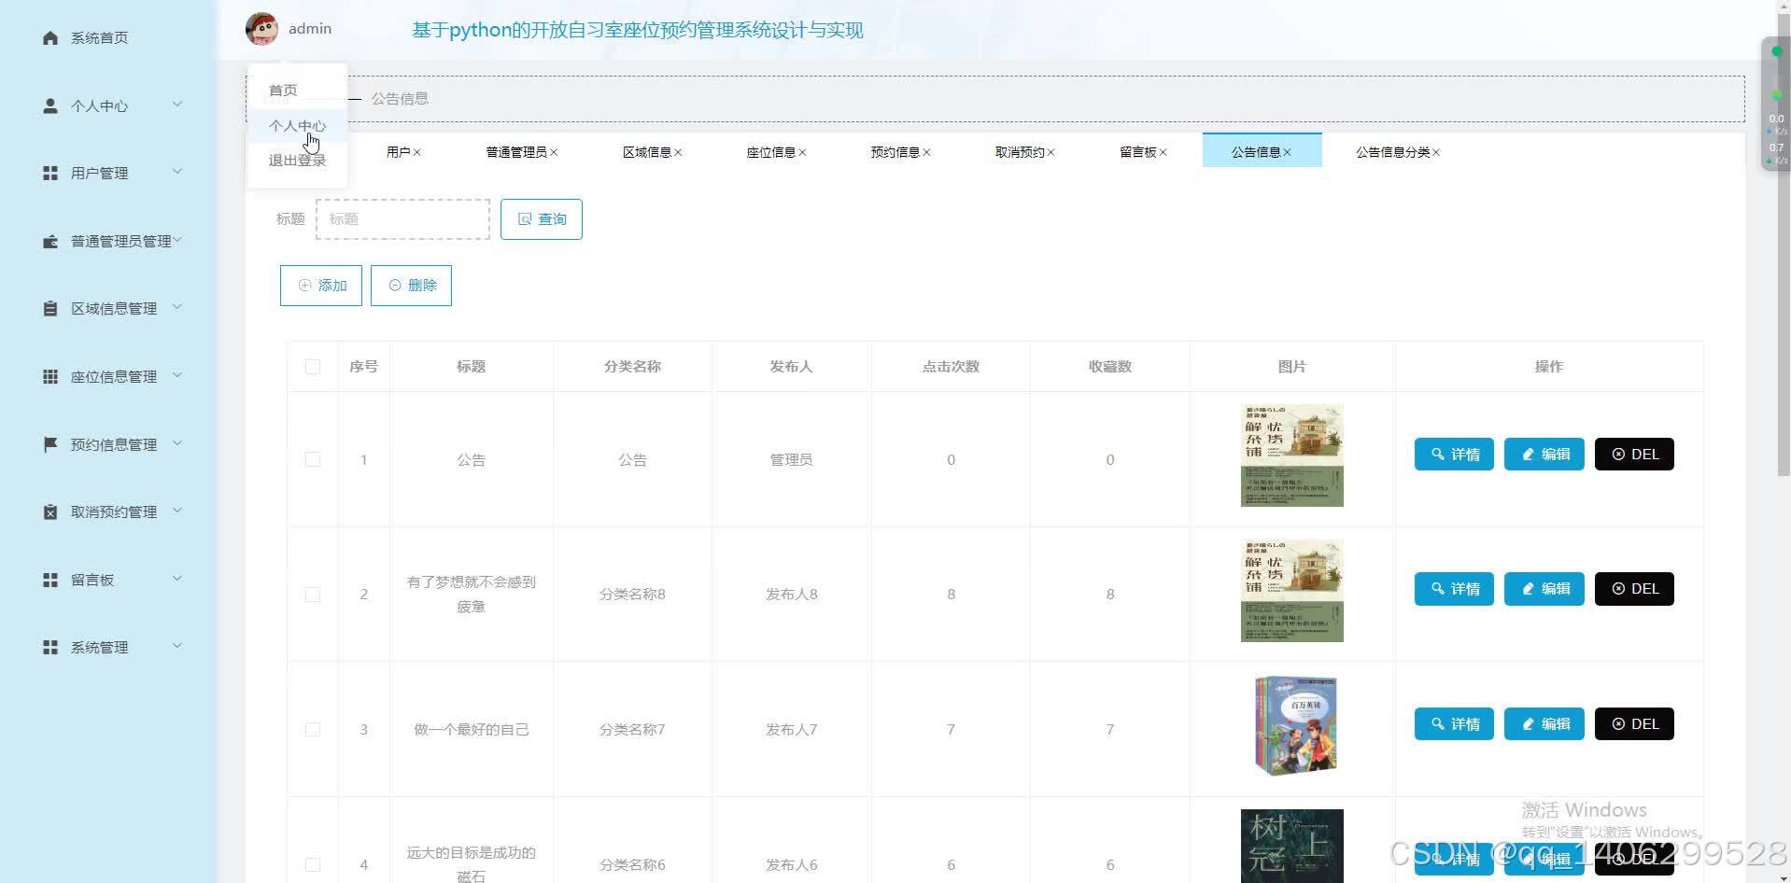Expand the 普通管理员管理 sidebar chevron
Screen dimensions: 1791x883
(177, 240)
